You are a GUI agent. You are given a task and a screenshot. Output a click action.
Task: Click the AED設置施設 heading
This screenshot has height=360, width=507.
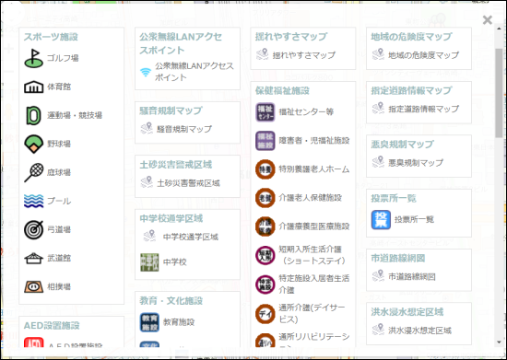click(52, 325)
